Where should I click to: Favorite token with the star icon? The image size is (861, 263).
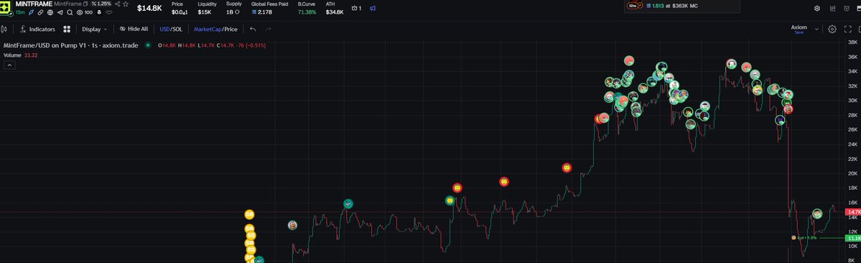coord(126,4)
